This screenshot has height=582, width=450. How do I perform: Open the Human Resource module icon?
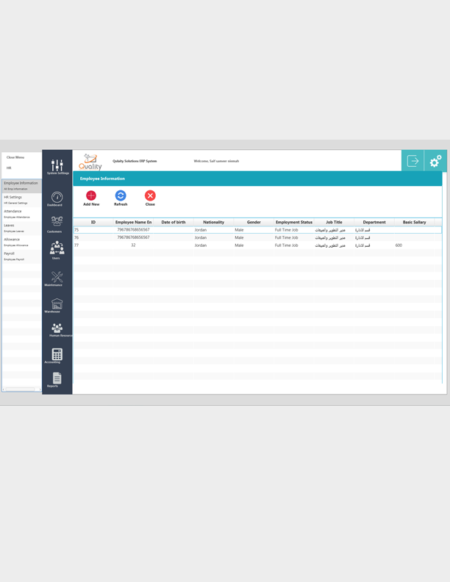coord(57,328)
